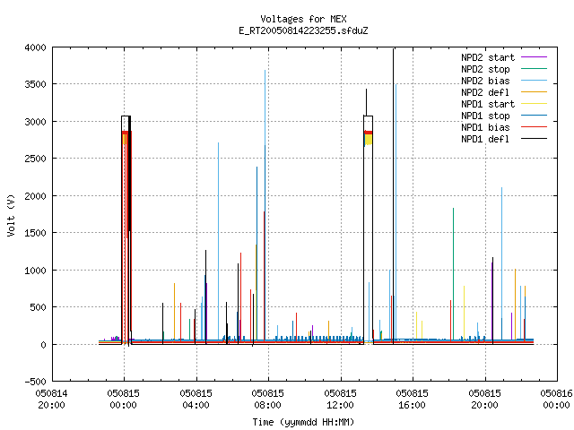This screenshot has height=430, width=574.
Task: Click the -500 y-axis tick label
Action: pyautogui.click(x=36, y=382)
